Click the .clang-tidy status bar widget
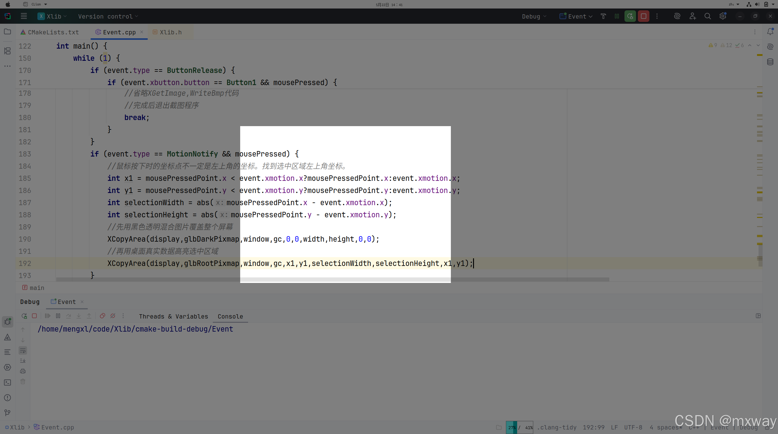 [556, 427]
